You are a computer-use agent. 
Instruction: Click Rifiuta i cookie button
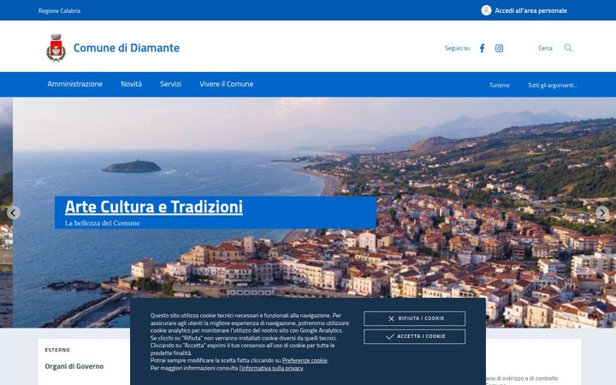414,318
